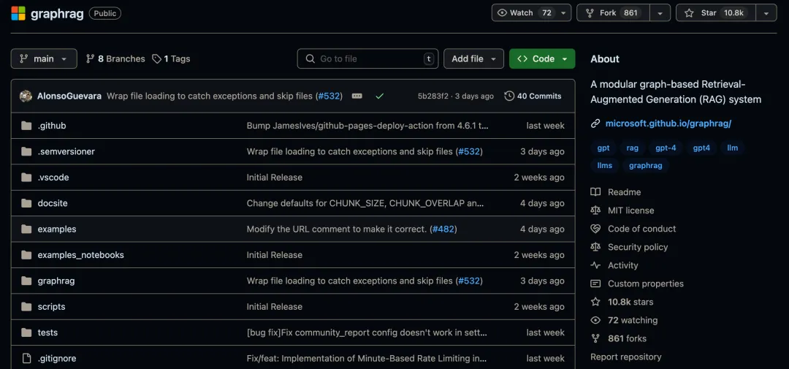
Task: Open the Star lists dropdown arrow
Action: (x=766, y=12)
